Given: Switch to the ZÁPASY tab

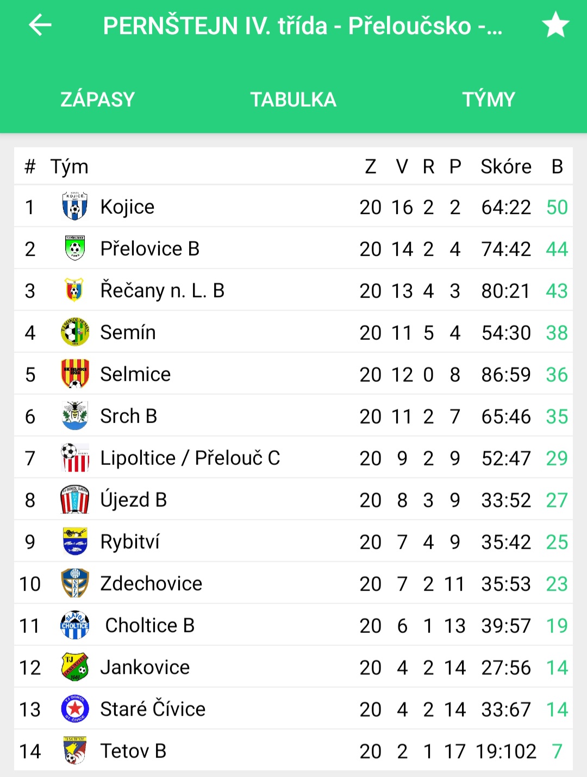Looking at the screenshot, I should [x=98, y=100].
